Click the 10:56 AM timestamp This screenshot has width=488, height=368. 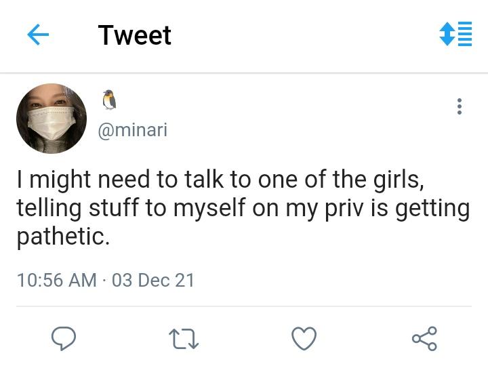(x=56, y=280)
